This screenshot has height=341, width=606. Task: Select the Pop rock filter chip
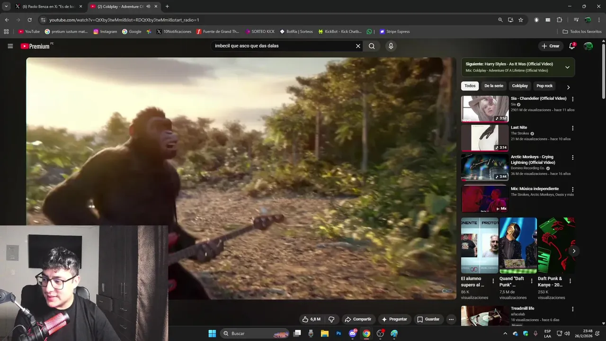click(x=544, y=86)
